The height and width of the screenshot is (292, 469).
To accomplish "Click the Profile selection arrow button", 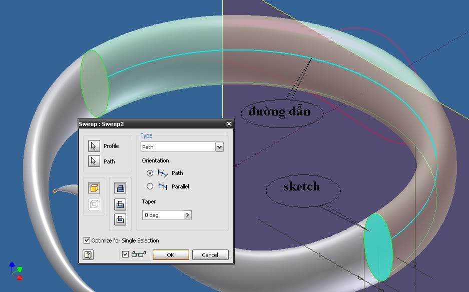I will pyautogui.click(x=94, y=146).
